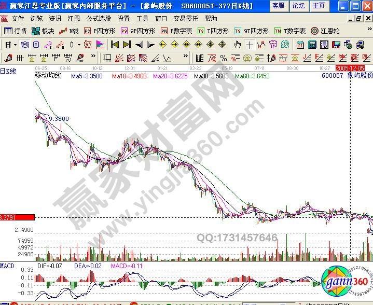The width and height of the screenshot is (373, 305).
Task: Open the 日 period dropdown arrow
Action: point(16,44)
